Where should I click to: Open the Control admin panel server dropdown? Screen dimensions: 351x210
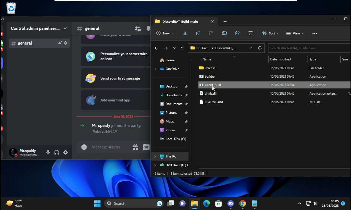[39, 28]
